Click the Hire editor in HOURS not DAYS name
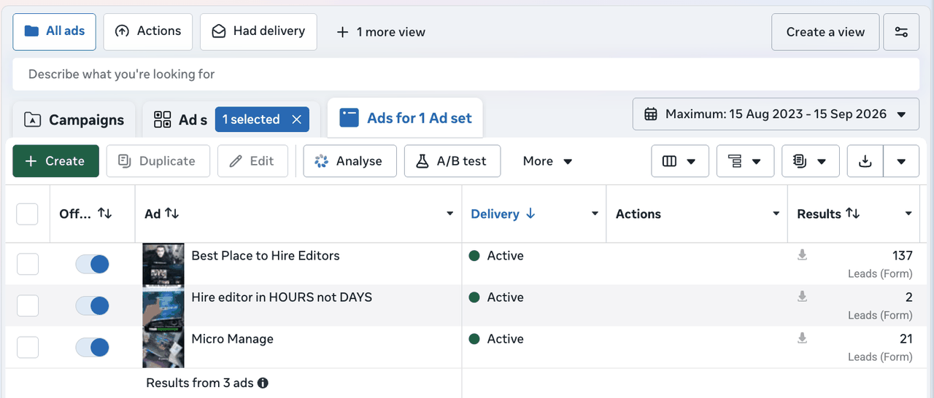Viewport: 934px width, 398px height. [x=282, y=297]
